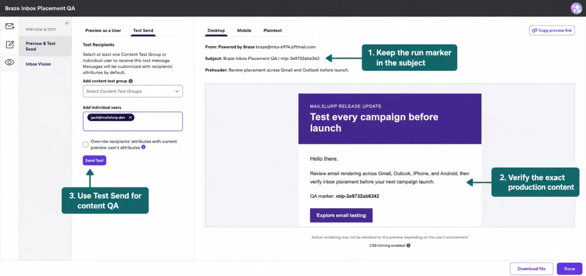The height and width of the screenshot is (276, 586).
Task: Click info icon beside Add content test group
Action: point(131,81)
